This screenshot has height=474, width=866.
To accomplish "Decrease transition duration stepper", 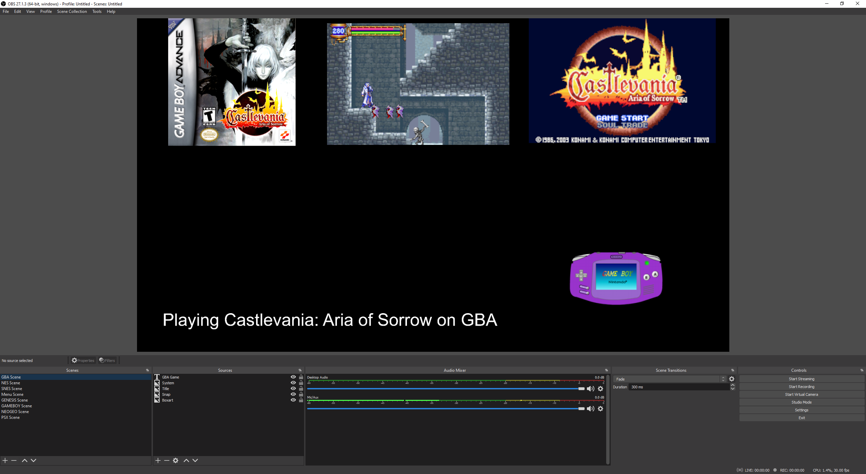I will click(733, 389).
